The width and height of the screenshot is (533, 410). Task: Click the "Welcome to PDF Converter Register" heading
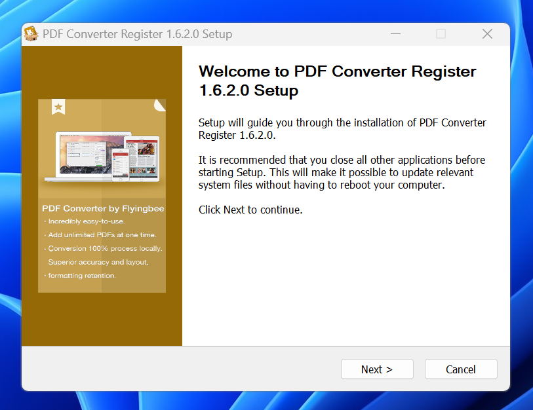pyautogui.click(x=338, y=81)
